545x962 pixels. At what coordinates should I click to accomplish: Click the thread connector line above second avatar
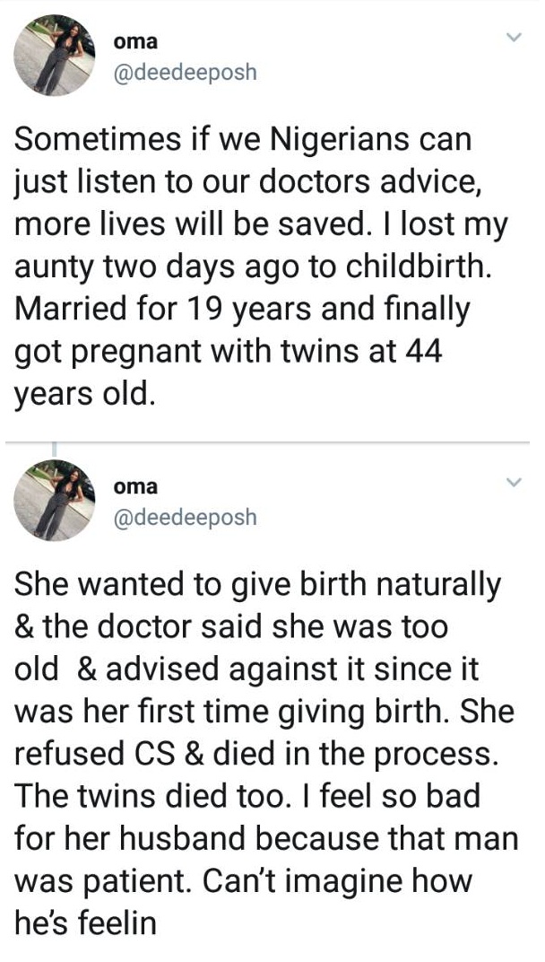[55, 450]
